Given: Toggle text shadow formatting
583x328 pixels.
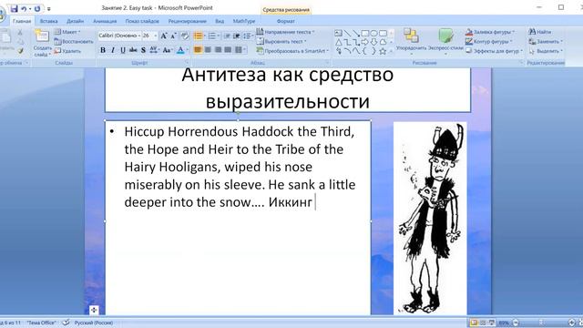Looking at the screenshot, I should point(143,50).
